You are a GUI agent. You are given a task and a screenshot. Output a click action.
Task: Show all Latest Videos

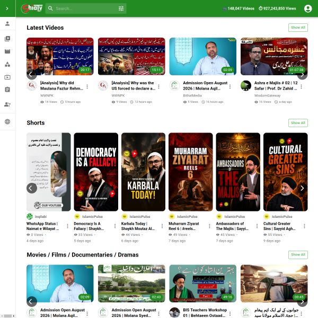point(298,28)
